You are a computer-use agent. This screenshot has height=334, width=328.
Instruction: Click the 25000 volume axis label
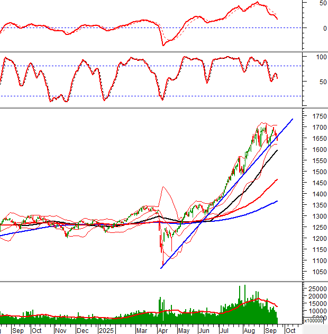pos(316,288)
